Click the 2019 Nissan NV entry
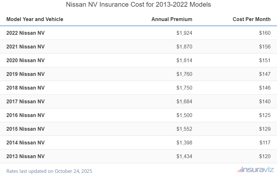Screen dimensions: 277x176 tap(25, 74)
